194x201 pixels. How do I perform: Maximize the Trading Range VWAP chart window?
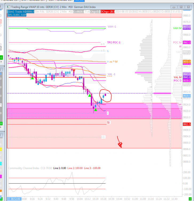[x=181, y=7]
